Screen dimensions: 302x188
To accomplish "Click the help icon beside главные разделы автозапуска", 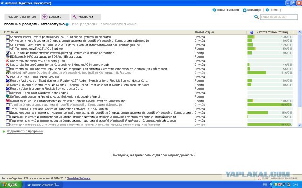I will click(x=67, y=24).
